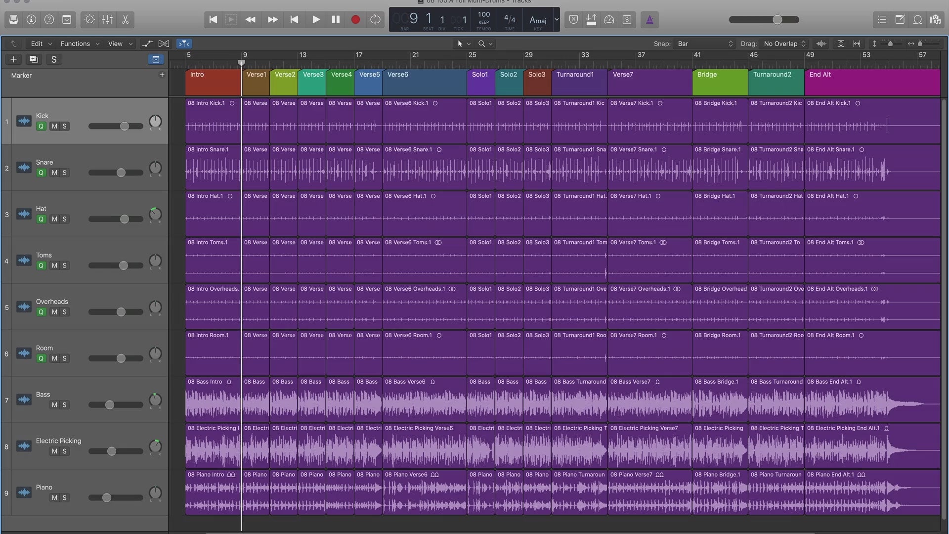949x534 pixels.
Task: Click the Duplicate Track icon
Action: pos(34,59)
